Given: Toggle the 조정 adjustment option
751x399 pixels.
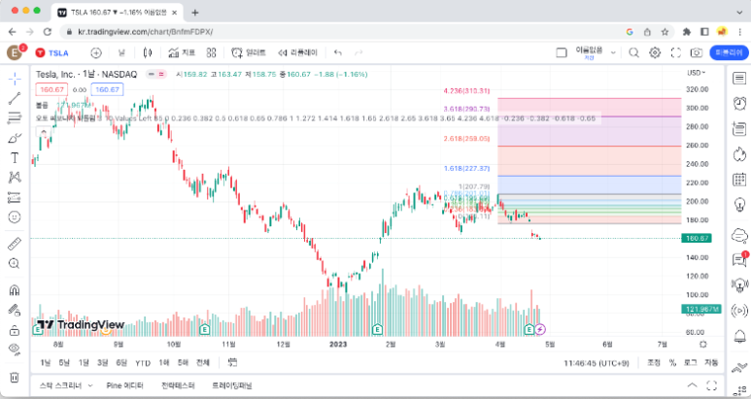Looking at the screenshot, I should [654, 363].
